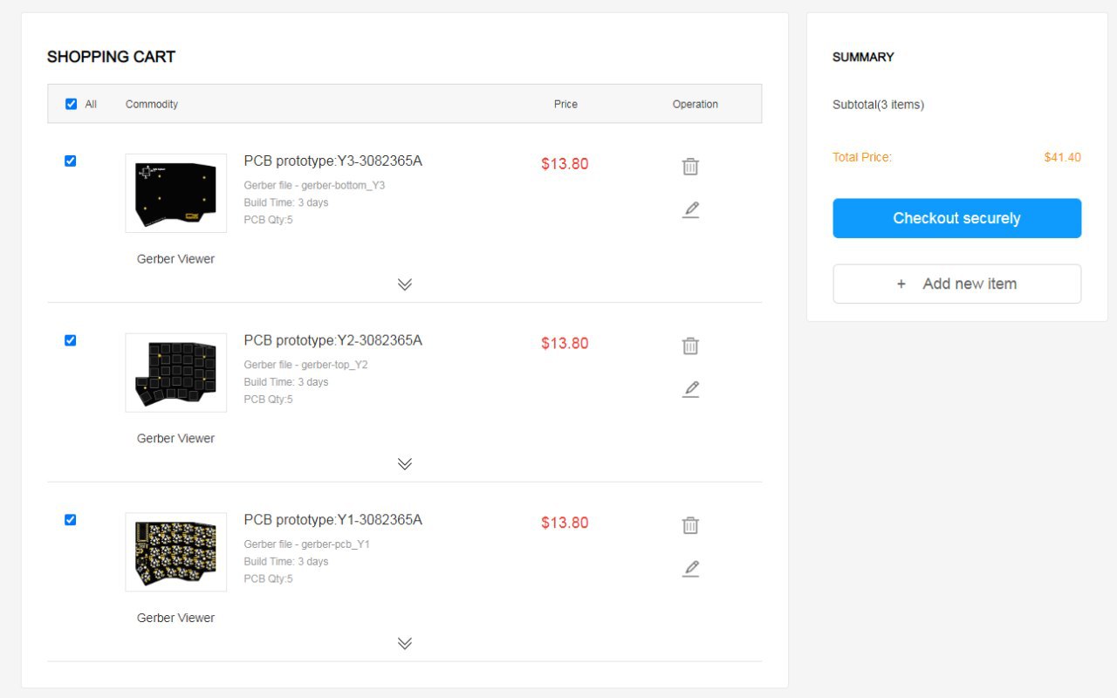The width and height of the screenshot is (1117, 698).
Task: Open Gerber Viewer for the Y2 board
Action: click(175, 439)
